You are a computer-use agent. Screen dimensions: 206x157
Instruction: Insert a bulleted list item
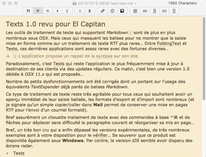point(57,11)
